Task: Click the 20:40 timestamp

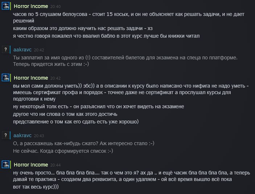Action: coord(55,7)
